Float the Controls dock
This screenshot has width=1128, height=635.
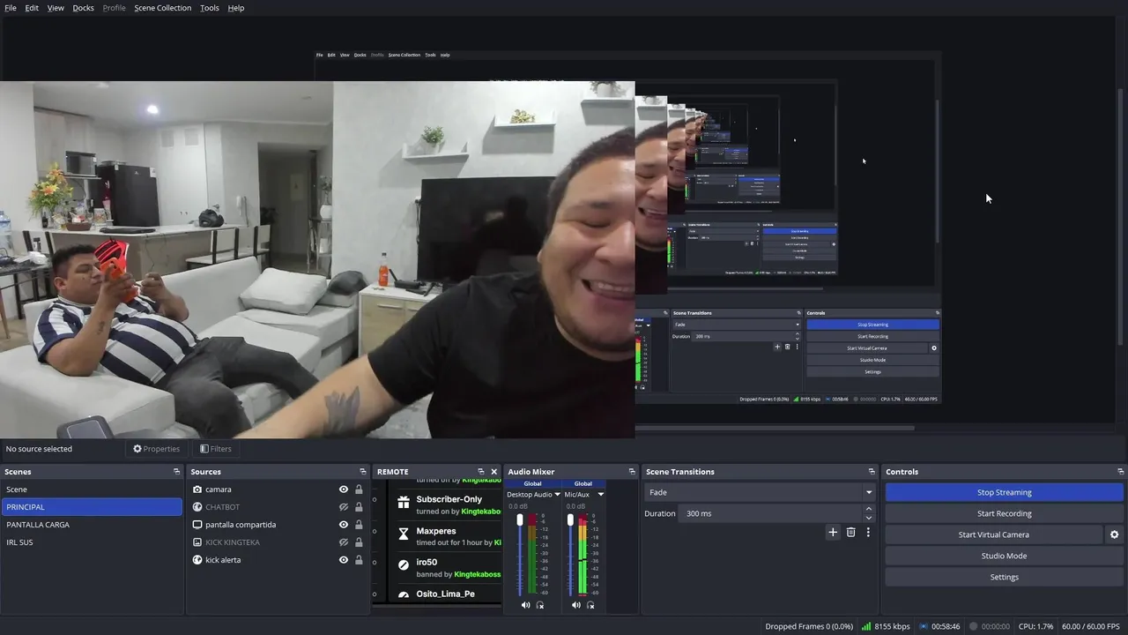point(1121,472)
